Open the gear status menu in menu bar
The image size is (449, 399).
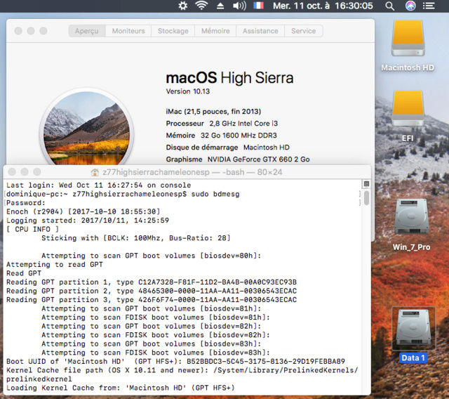[x=182, y=6]
